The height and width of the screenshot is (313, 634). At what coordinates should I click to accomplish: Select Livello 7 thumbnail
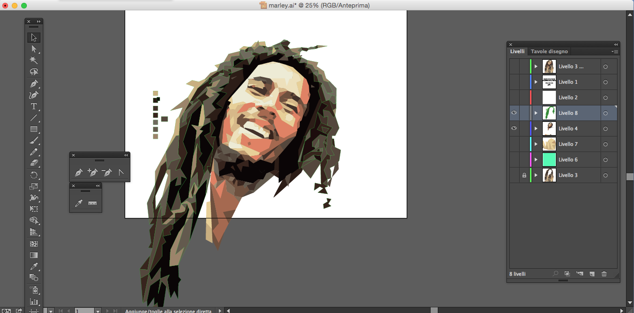pos(549,144)
